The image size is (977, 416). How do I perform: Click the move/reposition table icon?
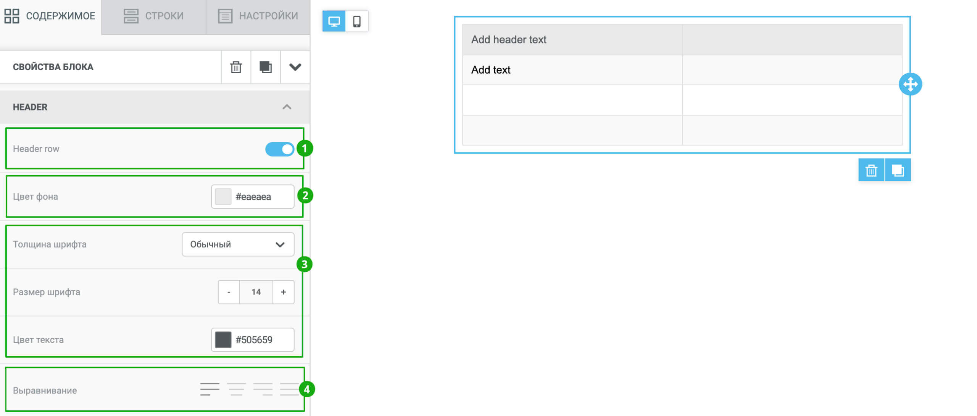tap(911, 85)
